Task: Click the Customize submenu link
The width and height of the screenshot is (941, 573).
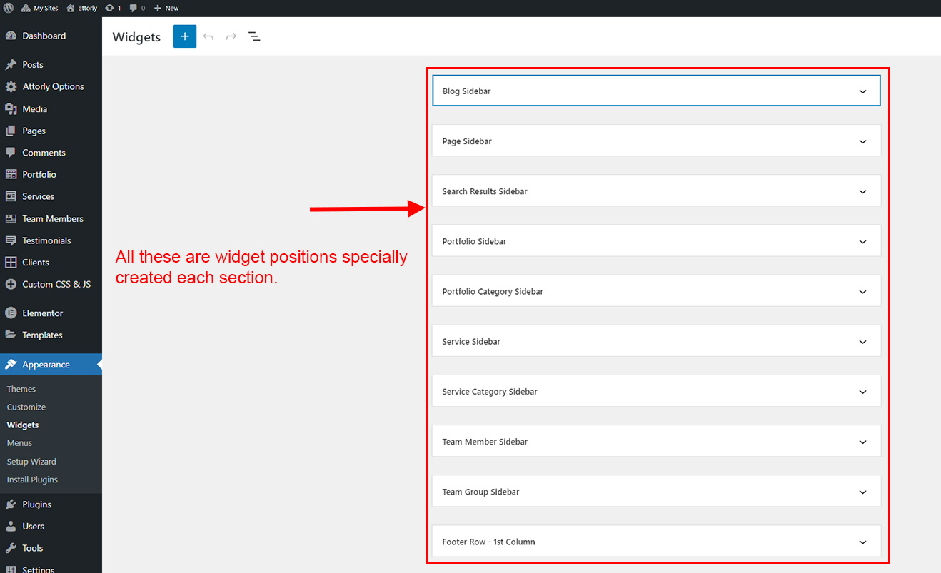Action: click(26, 407)
